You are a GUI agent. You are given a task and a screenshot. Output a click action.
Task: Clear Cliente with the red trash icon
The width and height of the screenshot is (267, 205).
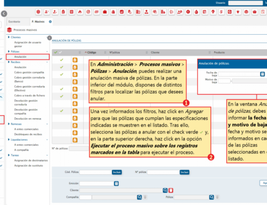[x=171, y=191]
